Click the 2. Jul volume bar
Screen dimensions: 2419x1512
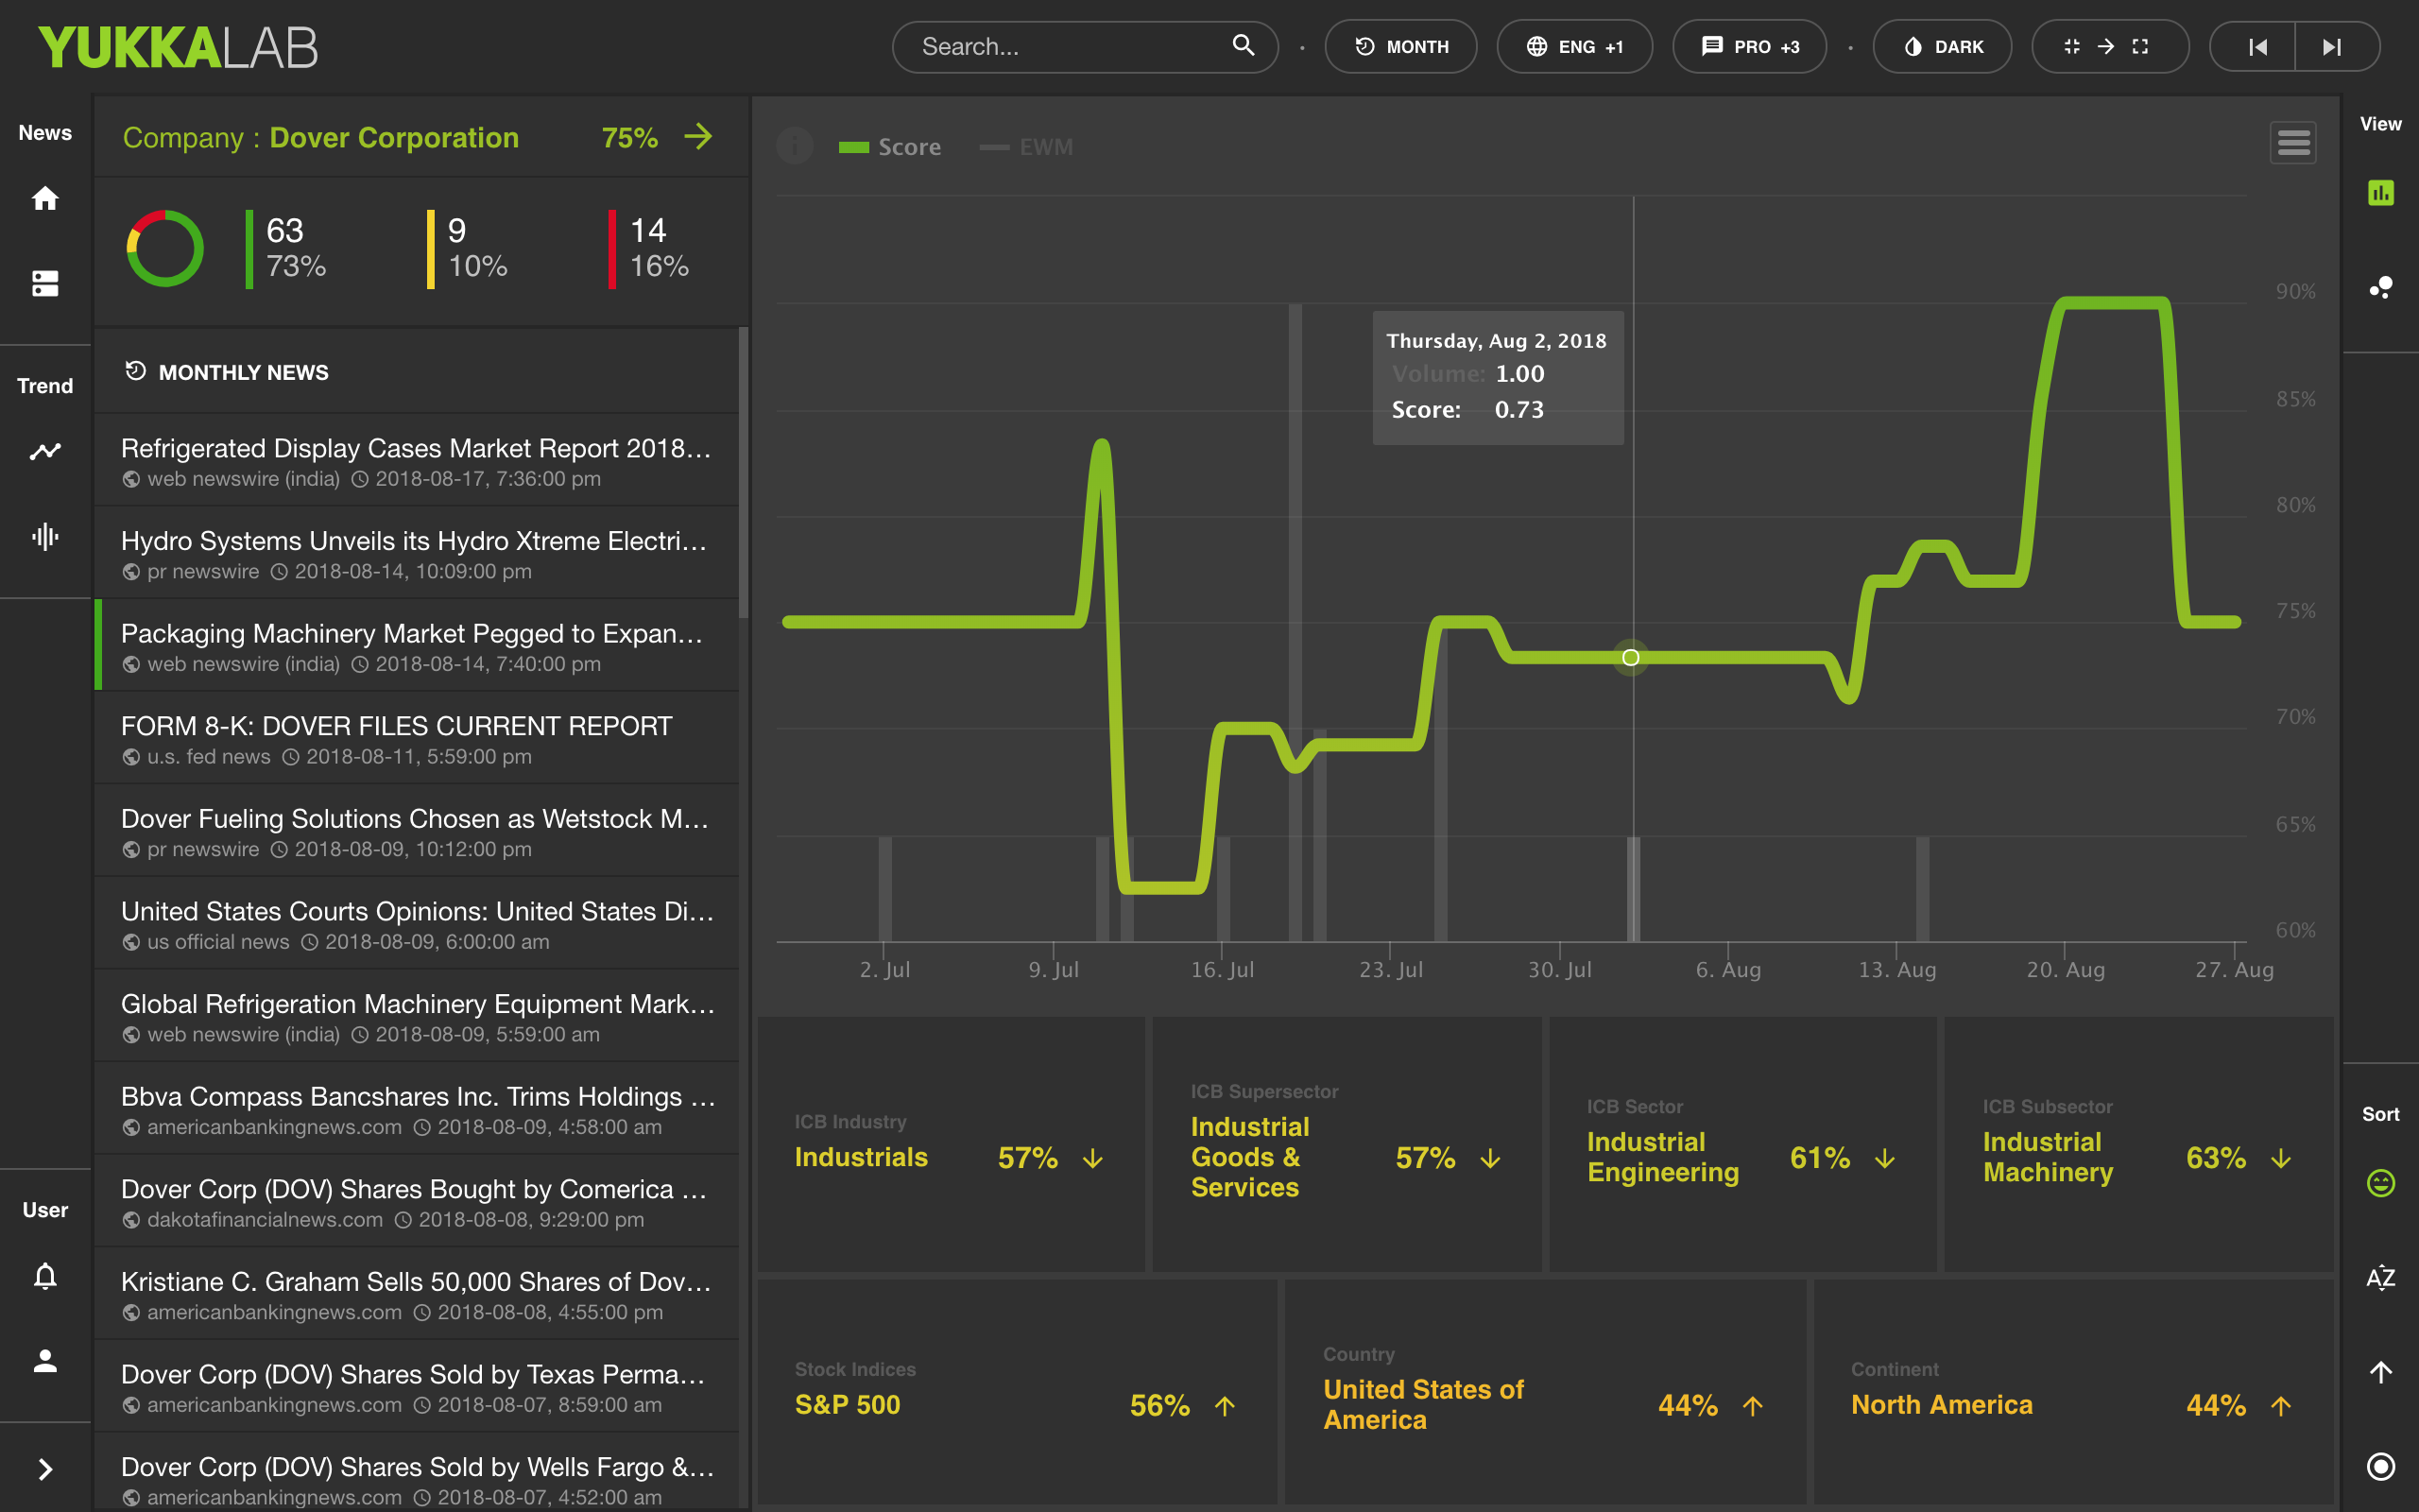pyautogui.click(x=884, y=889)
